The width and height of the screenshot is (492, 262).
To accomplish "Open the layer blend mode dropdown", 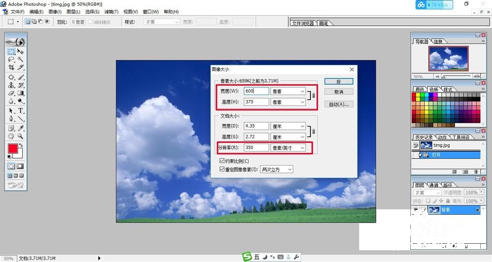I will click(x=427, y=192).
